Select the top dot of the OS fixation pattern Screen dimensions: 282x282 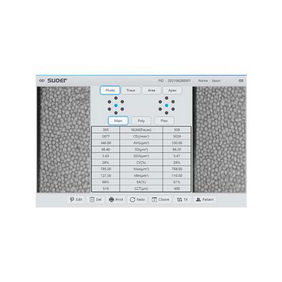[x=167, y=98]
